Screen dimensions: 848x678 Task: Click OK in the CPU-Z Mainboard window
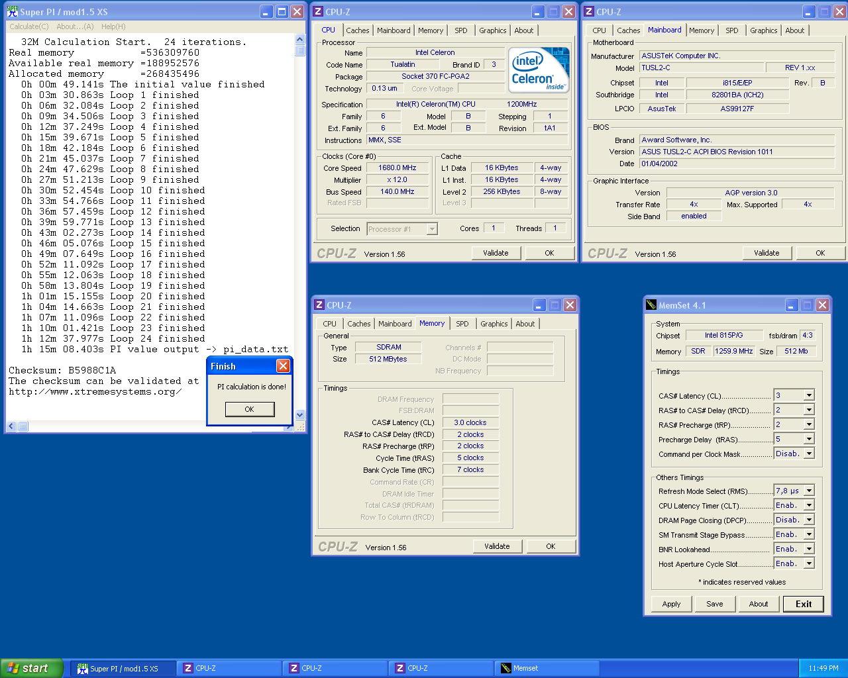click(x=820, y=253)
